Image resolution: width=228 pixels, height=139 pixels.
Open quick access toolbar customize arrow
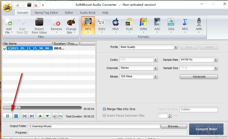pos(43,5)
